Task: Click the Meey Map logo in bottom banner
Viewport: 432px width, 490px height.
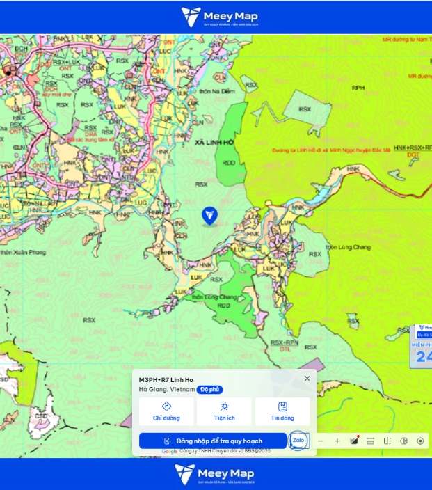Action: pyautogui.click(x=214, y=474)
